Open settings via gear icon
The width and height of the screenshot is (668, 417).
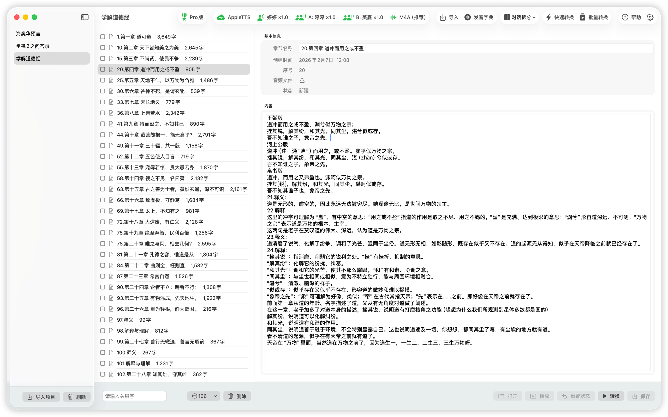click(650, 17)
